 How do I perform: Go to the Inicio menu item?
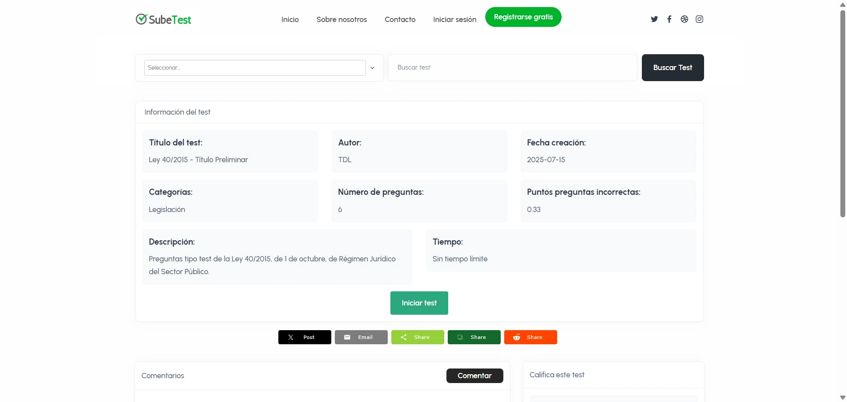click(x=290, y=19)
